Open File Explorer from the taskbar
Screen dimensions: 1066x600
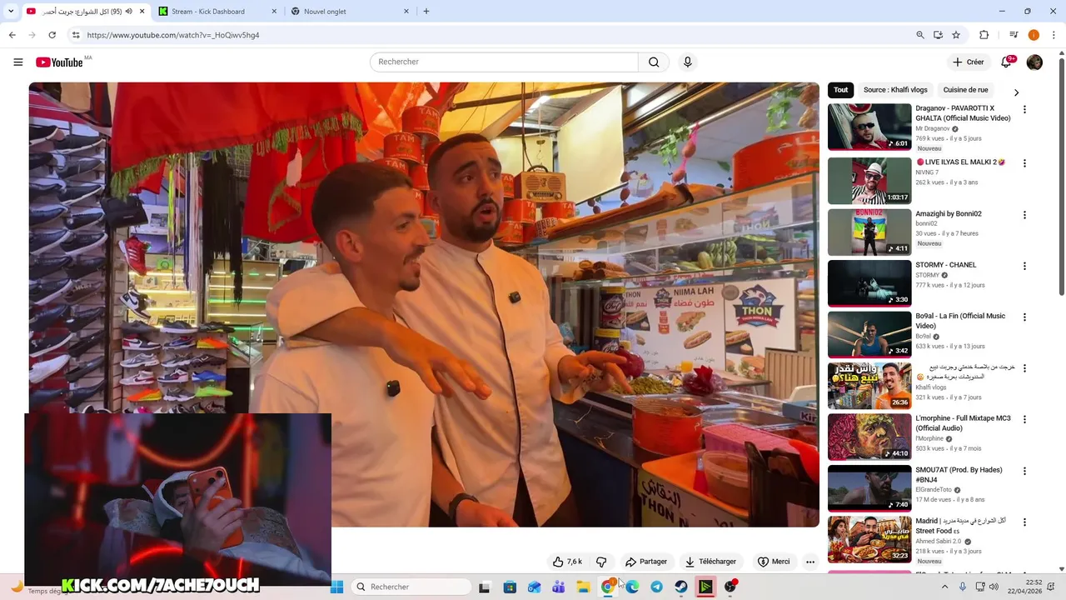click(583, 587)
